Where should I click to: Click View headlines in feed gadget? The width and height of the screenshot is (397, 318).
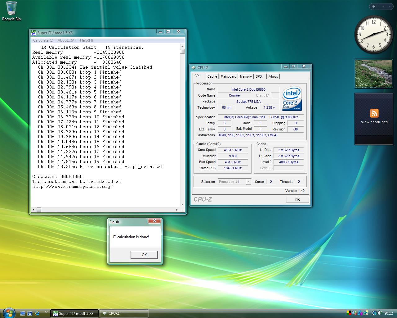(x=374, y=122)
